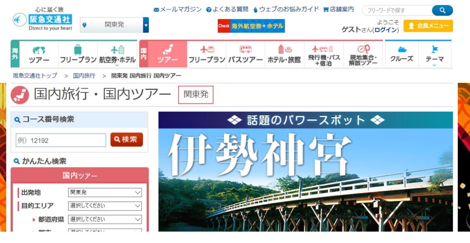Select domestic フリープラン tab
Image resolution: width=470 pixels, height=243 pixels.
tap(206, 54)
